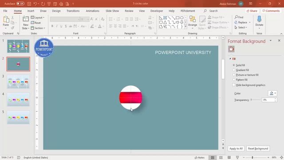Click Apply to All button
Screen dimensions: 284x160
point(236,148)
